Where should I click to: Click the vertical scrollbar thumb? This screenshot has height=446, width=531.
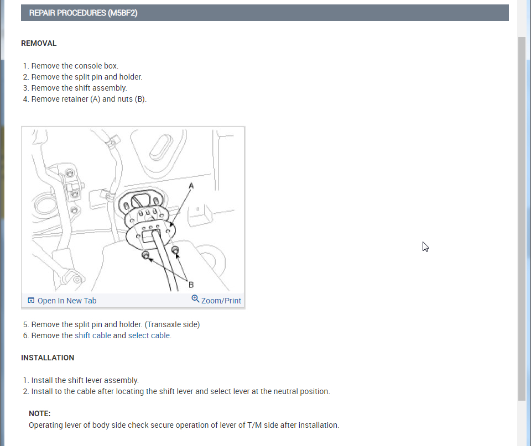point(522,219)
